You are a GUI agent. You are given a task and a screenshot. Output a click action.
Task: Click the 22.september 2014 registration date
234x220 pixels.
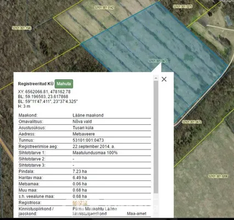pyautogui.click(x=94, y=146)
